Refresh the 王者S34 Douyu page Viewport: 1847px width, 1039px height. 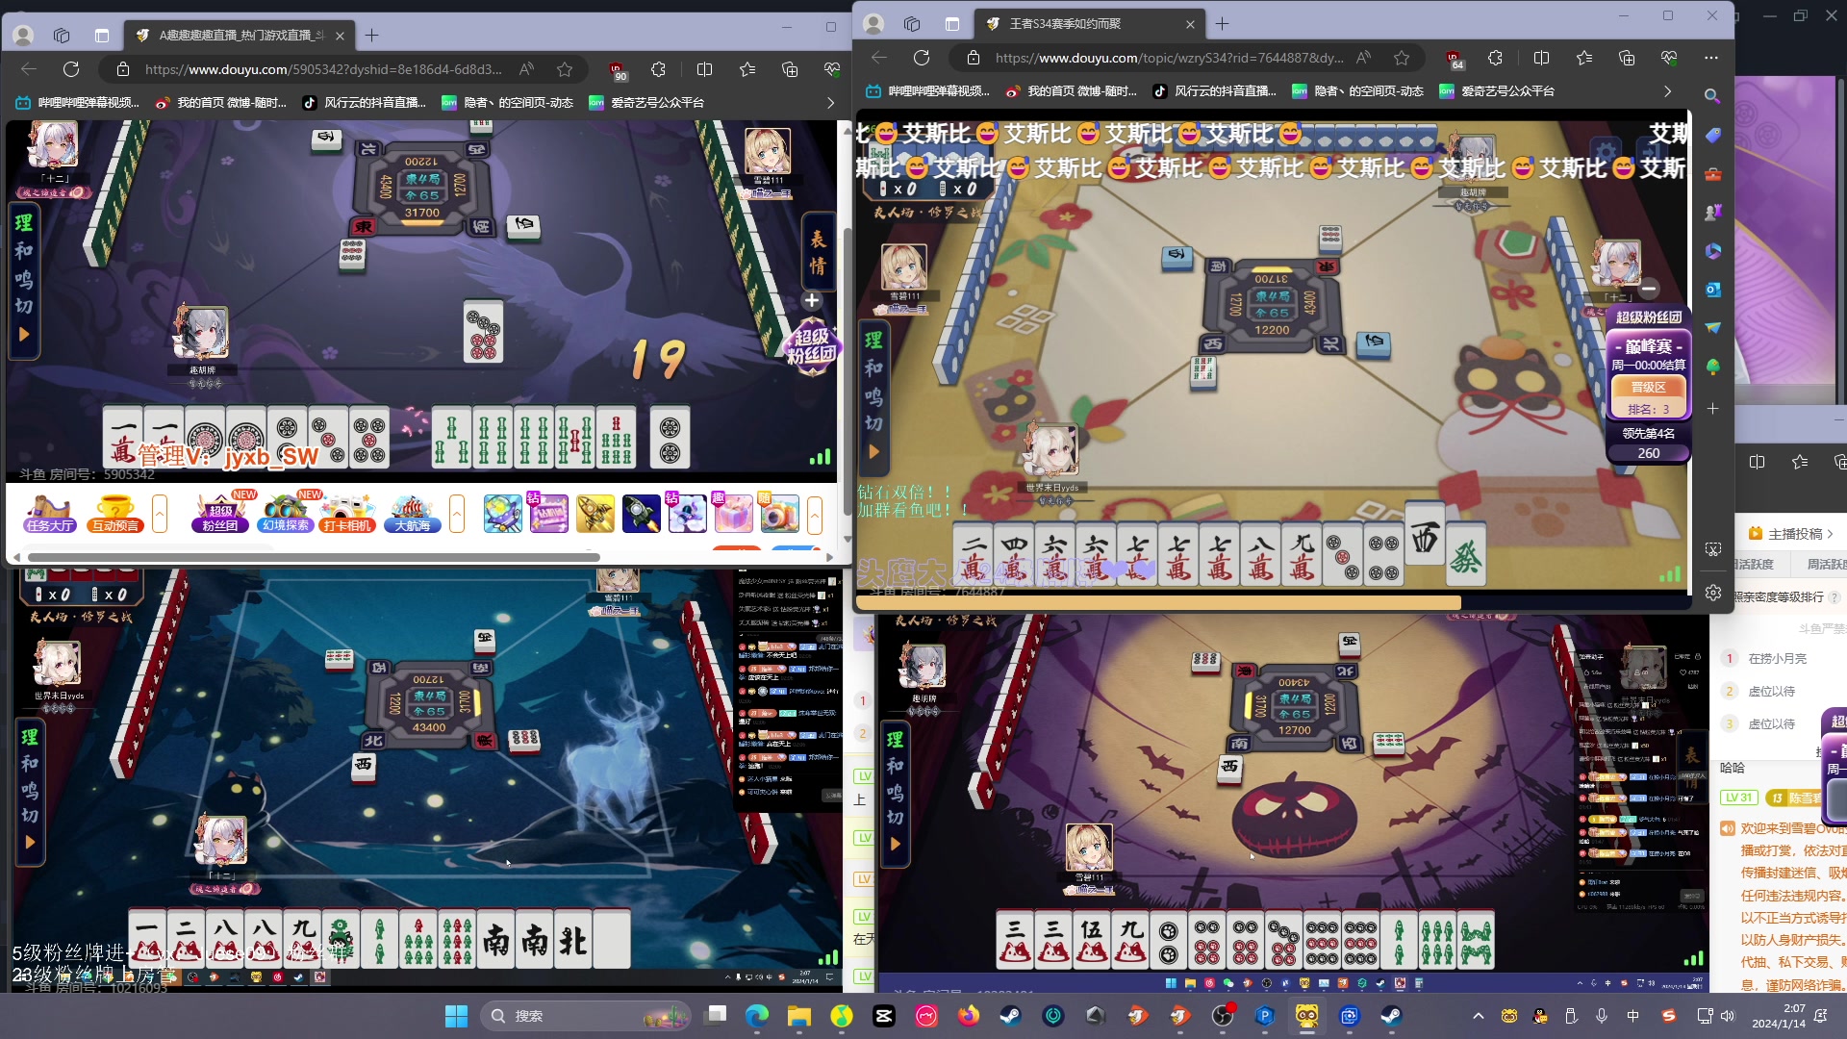pyautogui.click(x=921, y=58)
